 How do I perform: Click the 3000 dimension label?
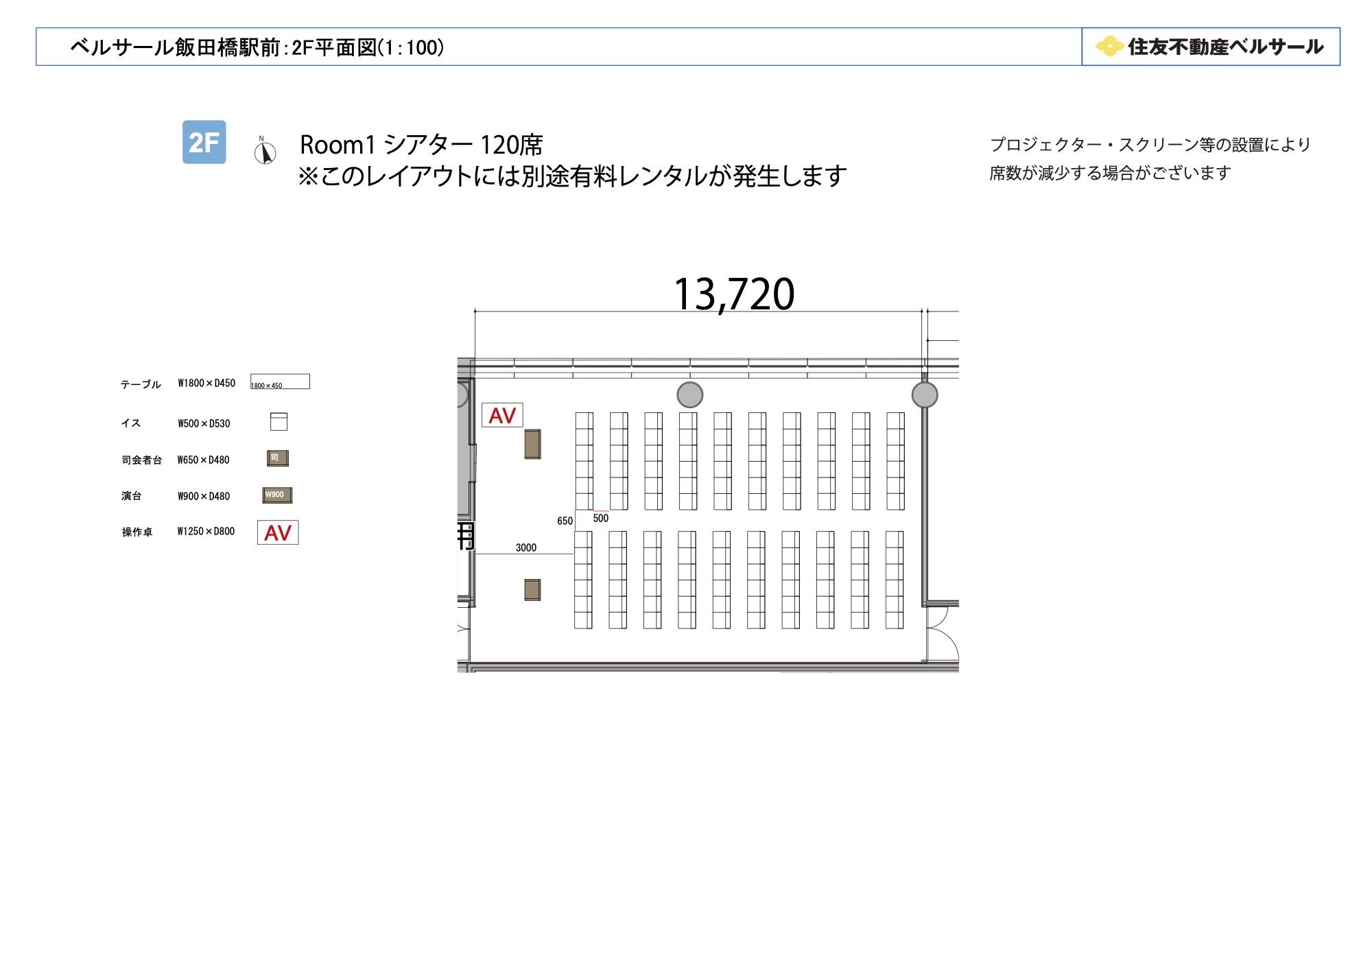(x=526, y=547)
